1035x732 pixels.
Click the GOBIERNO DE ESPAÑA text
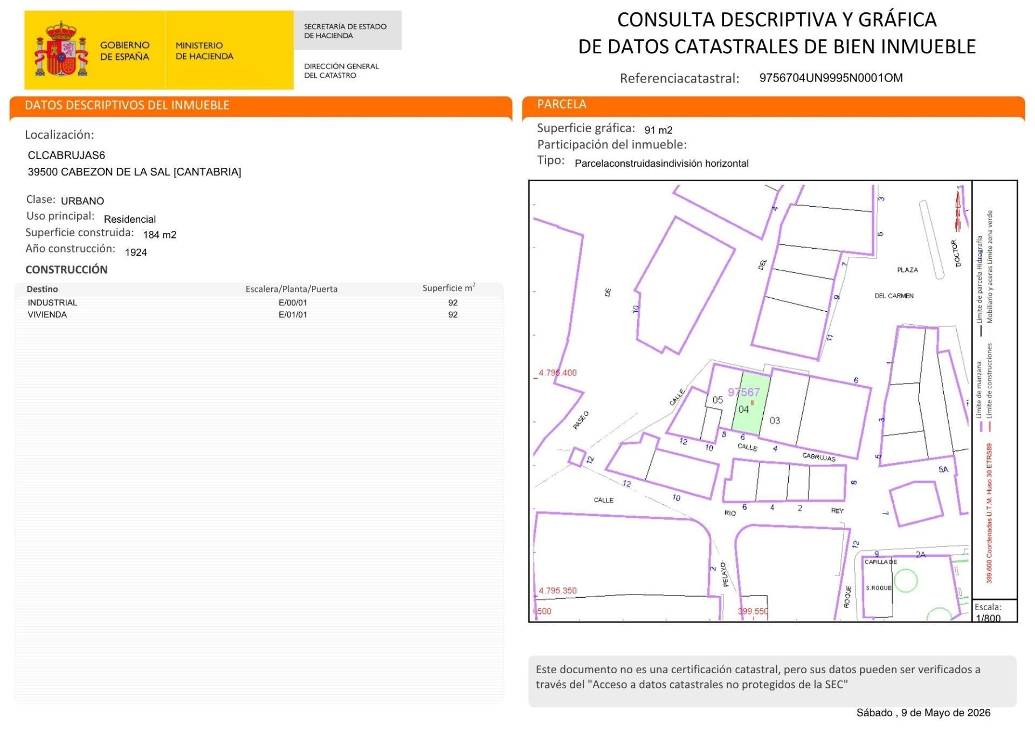pyautogui.click(x=125, y=51)
